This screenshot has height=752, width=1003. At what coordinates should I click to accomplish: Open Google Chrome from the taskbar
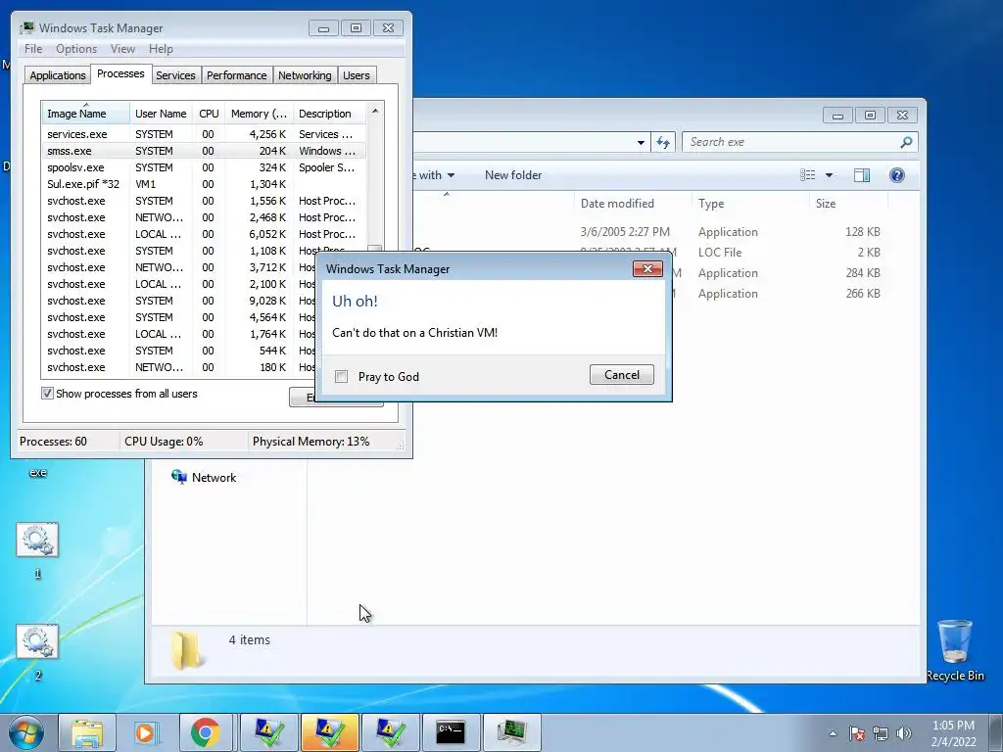(x=206, y=732)
